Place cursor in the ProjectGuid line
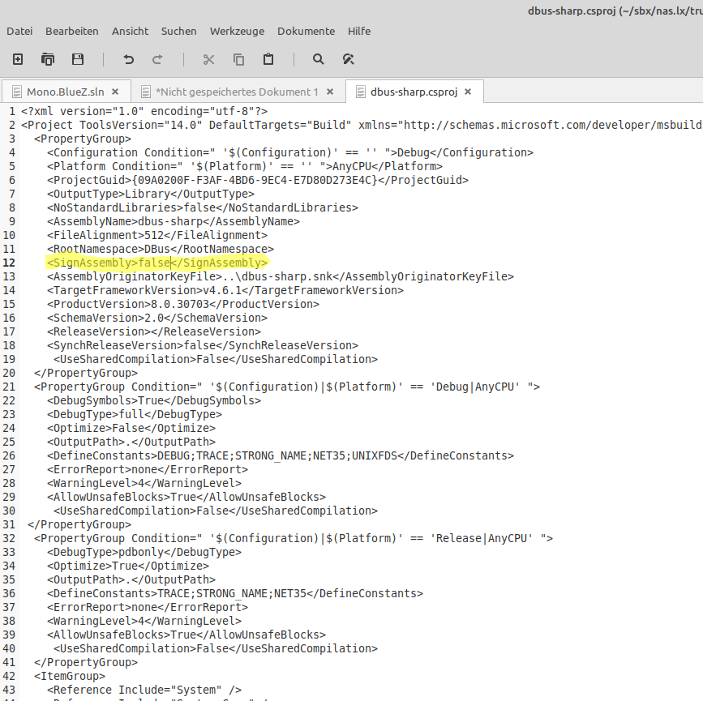This screenshot has height=701, width=703. pos(258,180)
